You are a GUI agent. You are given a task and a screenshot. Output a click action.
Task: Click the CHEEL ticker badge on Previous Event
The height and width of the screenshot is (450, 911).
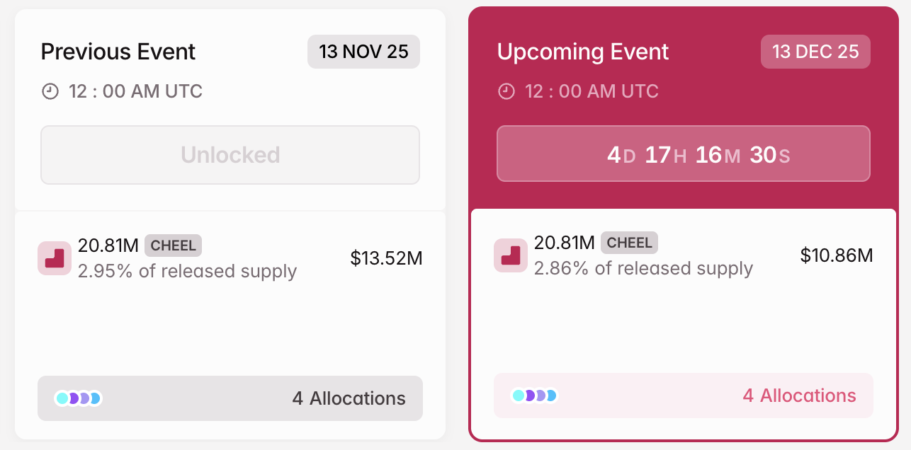[x=174, y=246]
